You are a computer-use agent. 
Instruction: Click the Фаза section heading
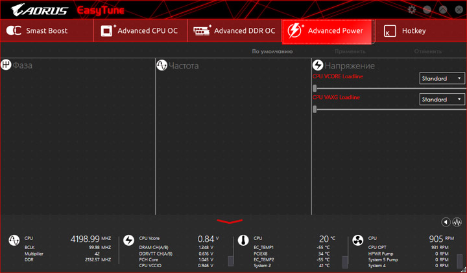22,65
